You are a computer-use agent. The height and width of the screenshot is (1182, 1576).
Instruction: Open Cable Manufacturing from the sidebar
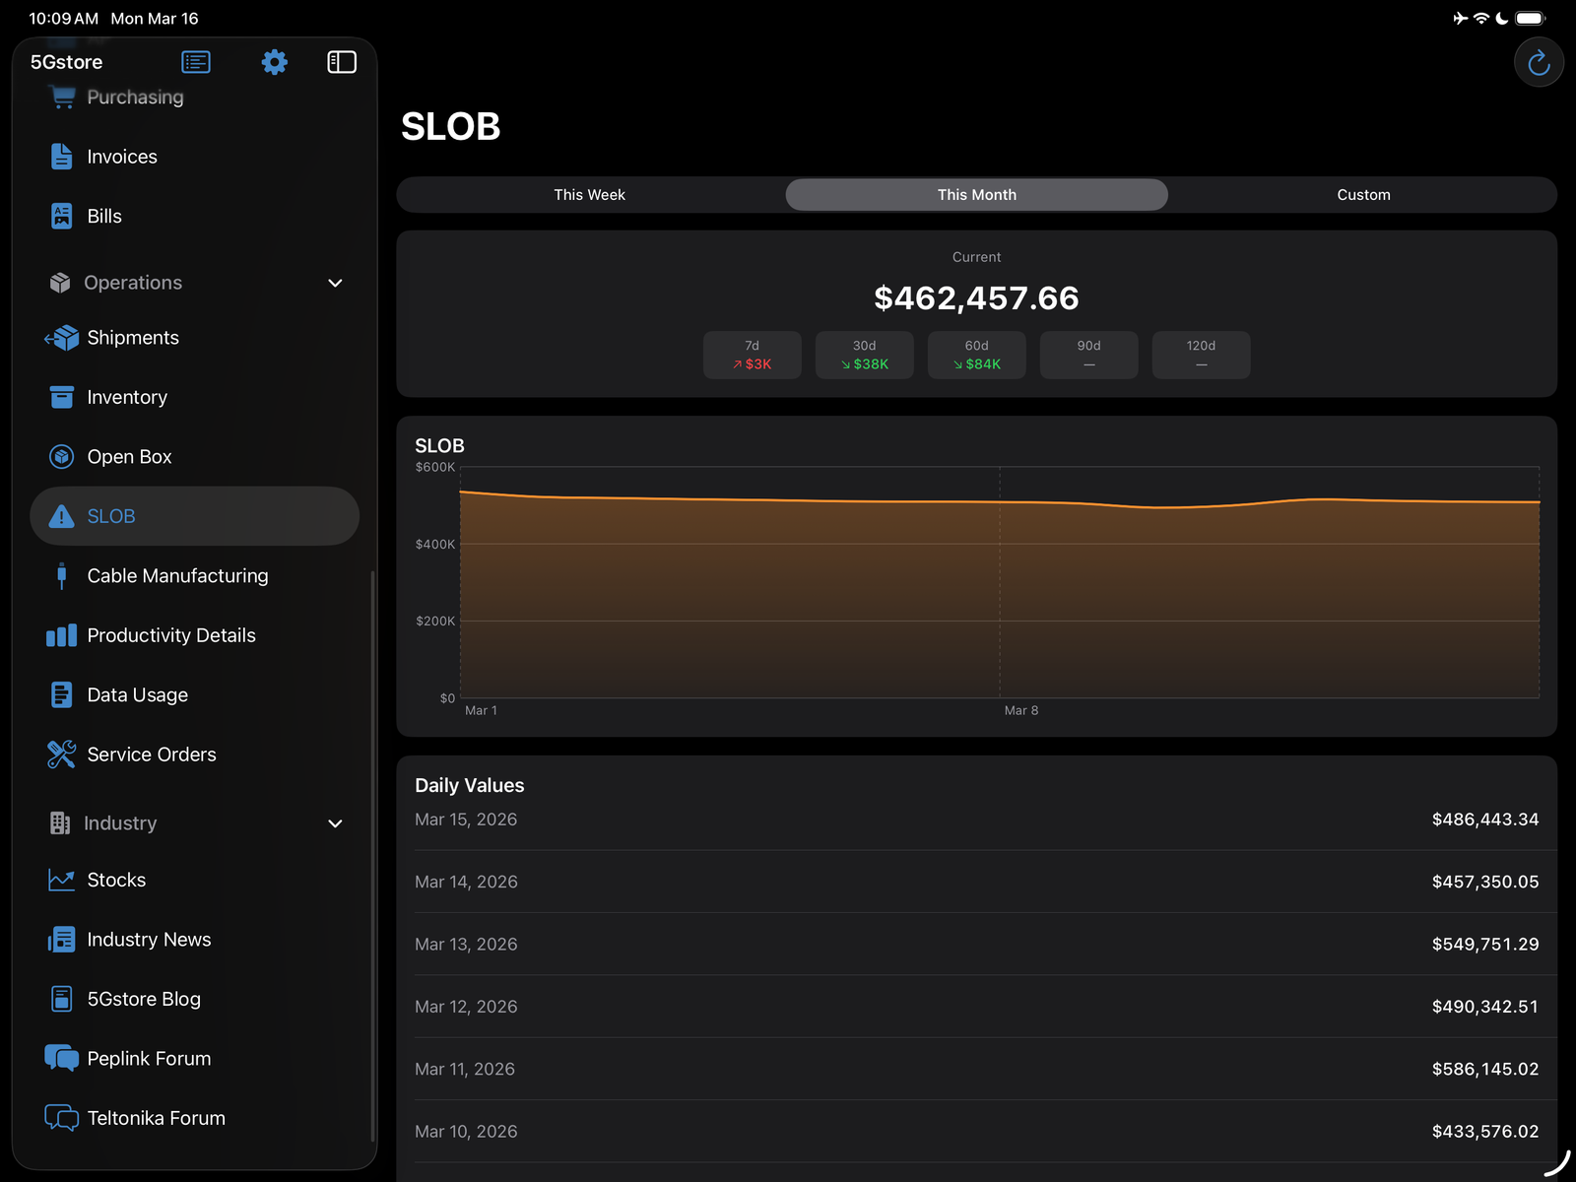pyautogui.click(x=177, y=575)
